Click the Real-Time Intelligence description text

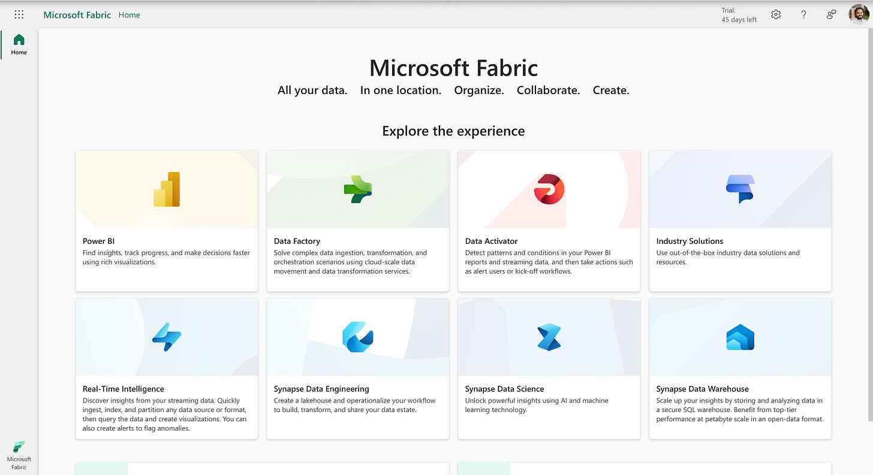[165, 415]
